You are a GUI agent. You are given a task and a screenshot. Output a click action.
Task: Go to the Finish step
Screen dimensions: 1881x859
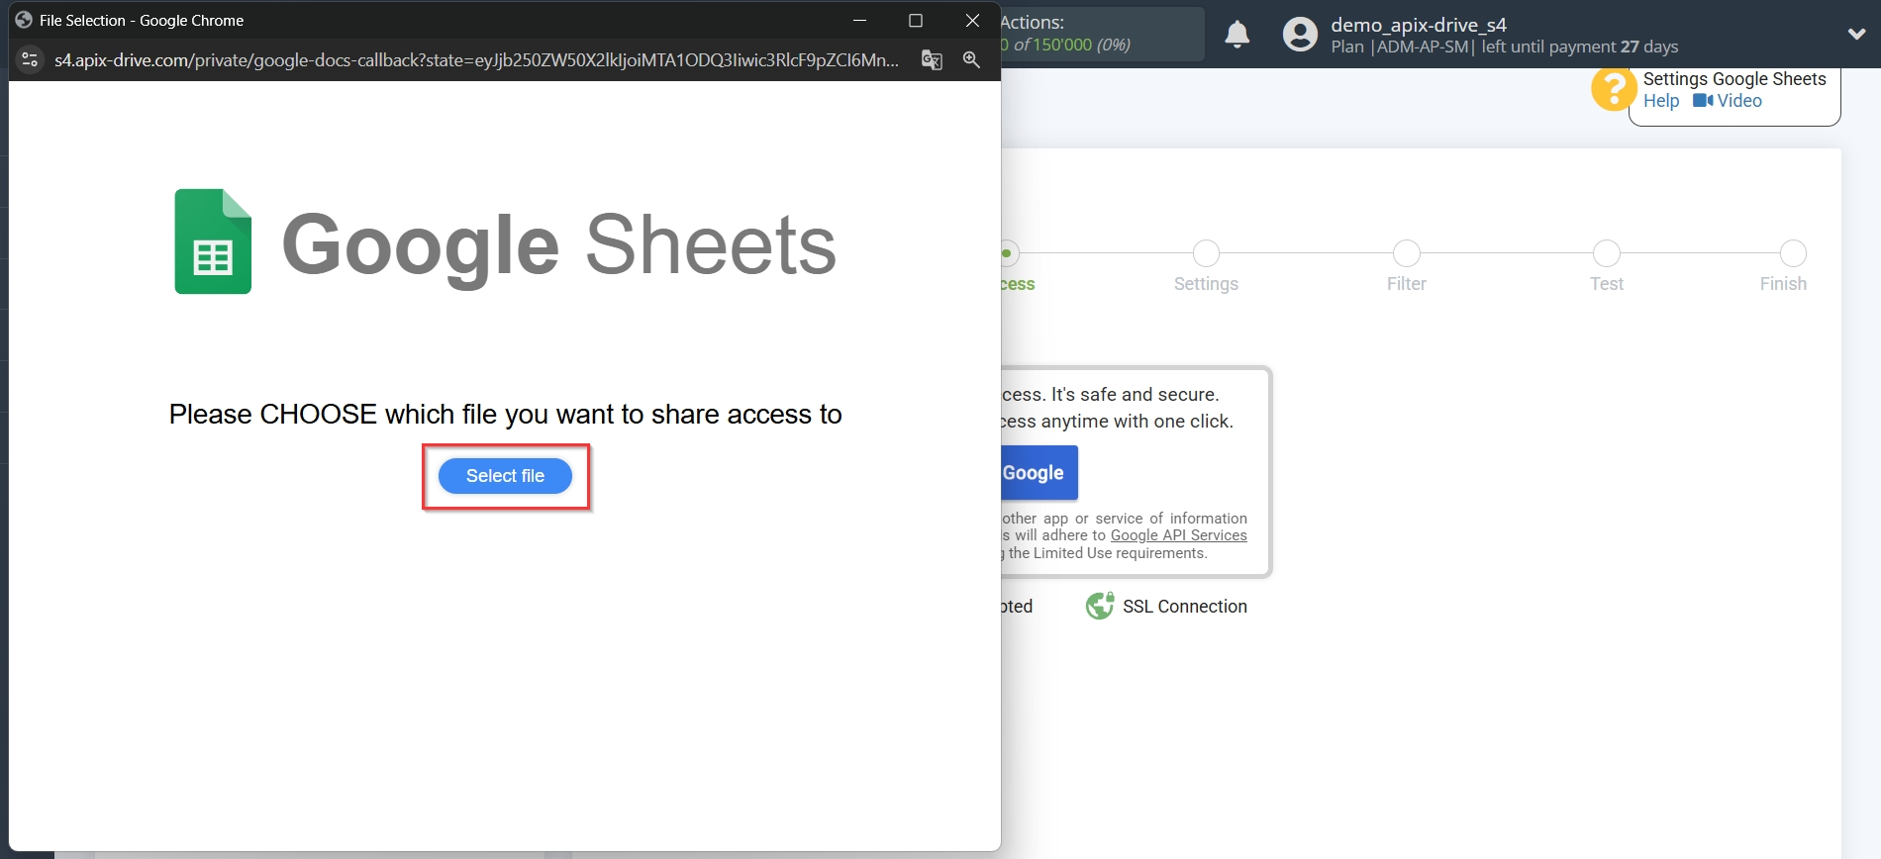click(x=1784, y=267)
